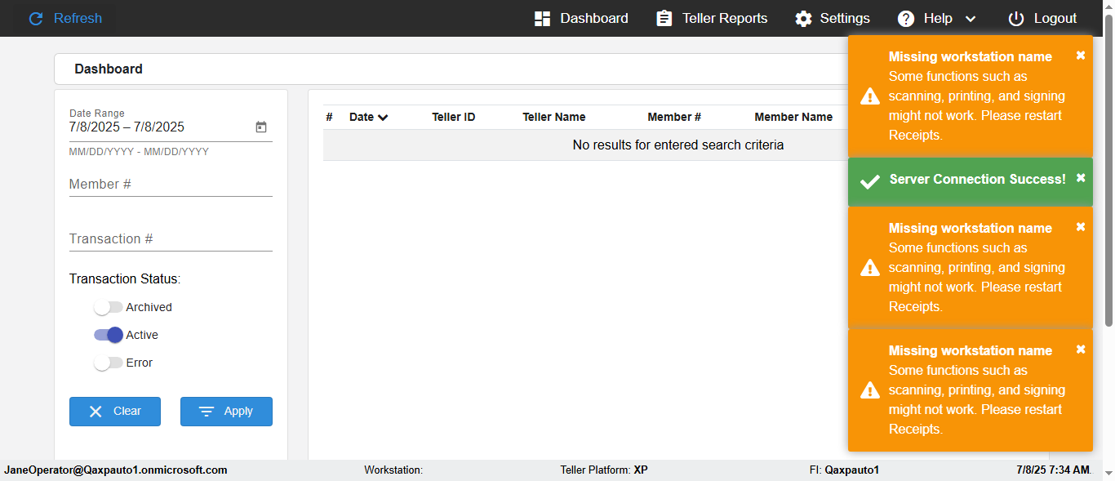Open the Date Range calendar picker icon
1115x481 pixels.
261,127
